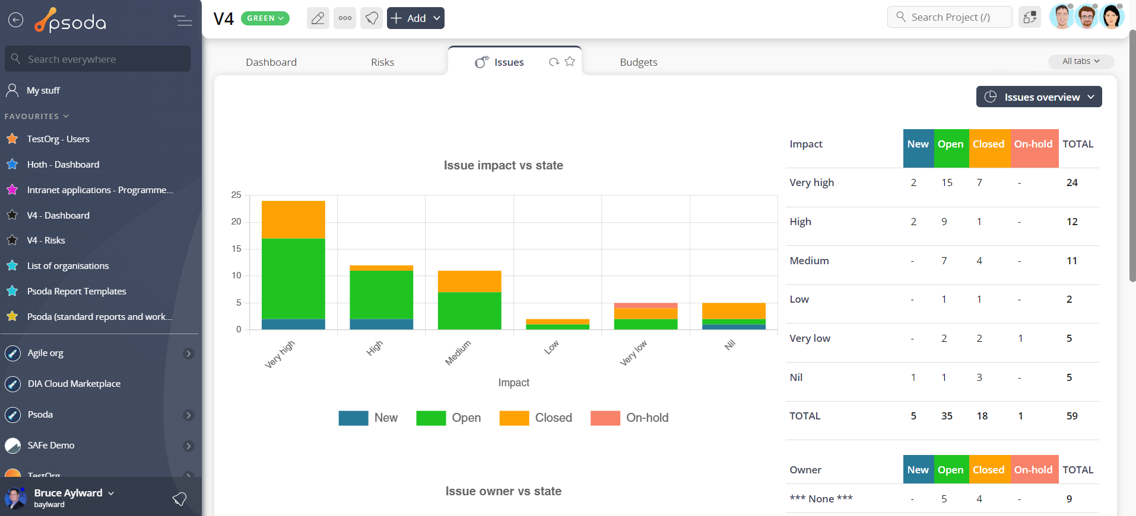Open the Bruce Aylward user menu
Image resolution: width=1136 pixels, height=516 pixels.
coord(74,493)
